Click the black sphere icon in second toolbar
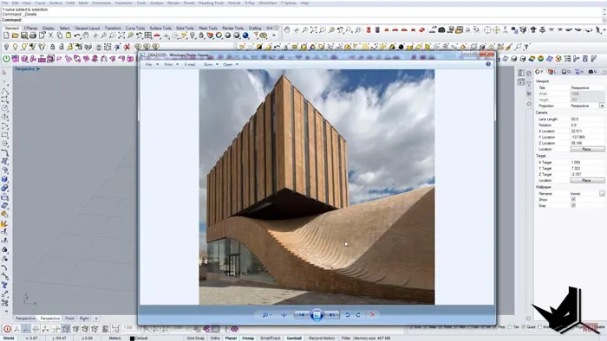Image resolution: width=607 pixels, height=341 pixels. pyautogui.click(x=401, y=47)
